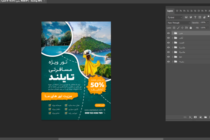Expand the خط layer group arrow
The height and width of the screenshot is (140, 210).
[x=172, y=57]
